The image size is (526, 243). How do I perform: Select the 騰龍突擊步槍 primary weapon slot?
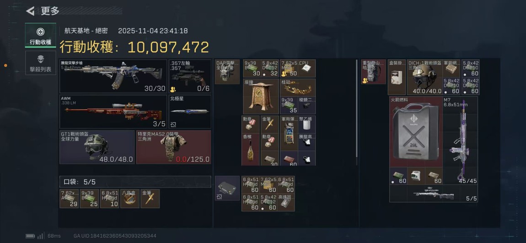pos(113,76)
